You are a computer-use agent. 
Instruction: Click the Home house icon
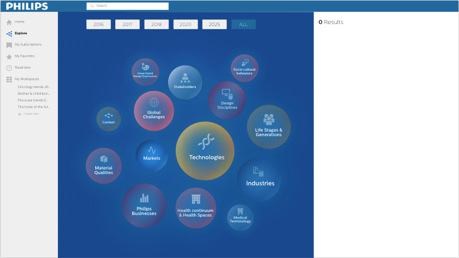[9, 22]
